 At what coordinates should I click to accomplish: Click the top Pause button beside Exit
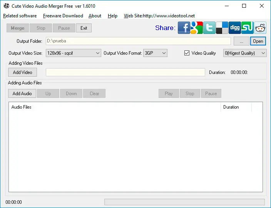(64, 28)
